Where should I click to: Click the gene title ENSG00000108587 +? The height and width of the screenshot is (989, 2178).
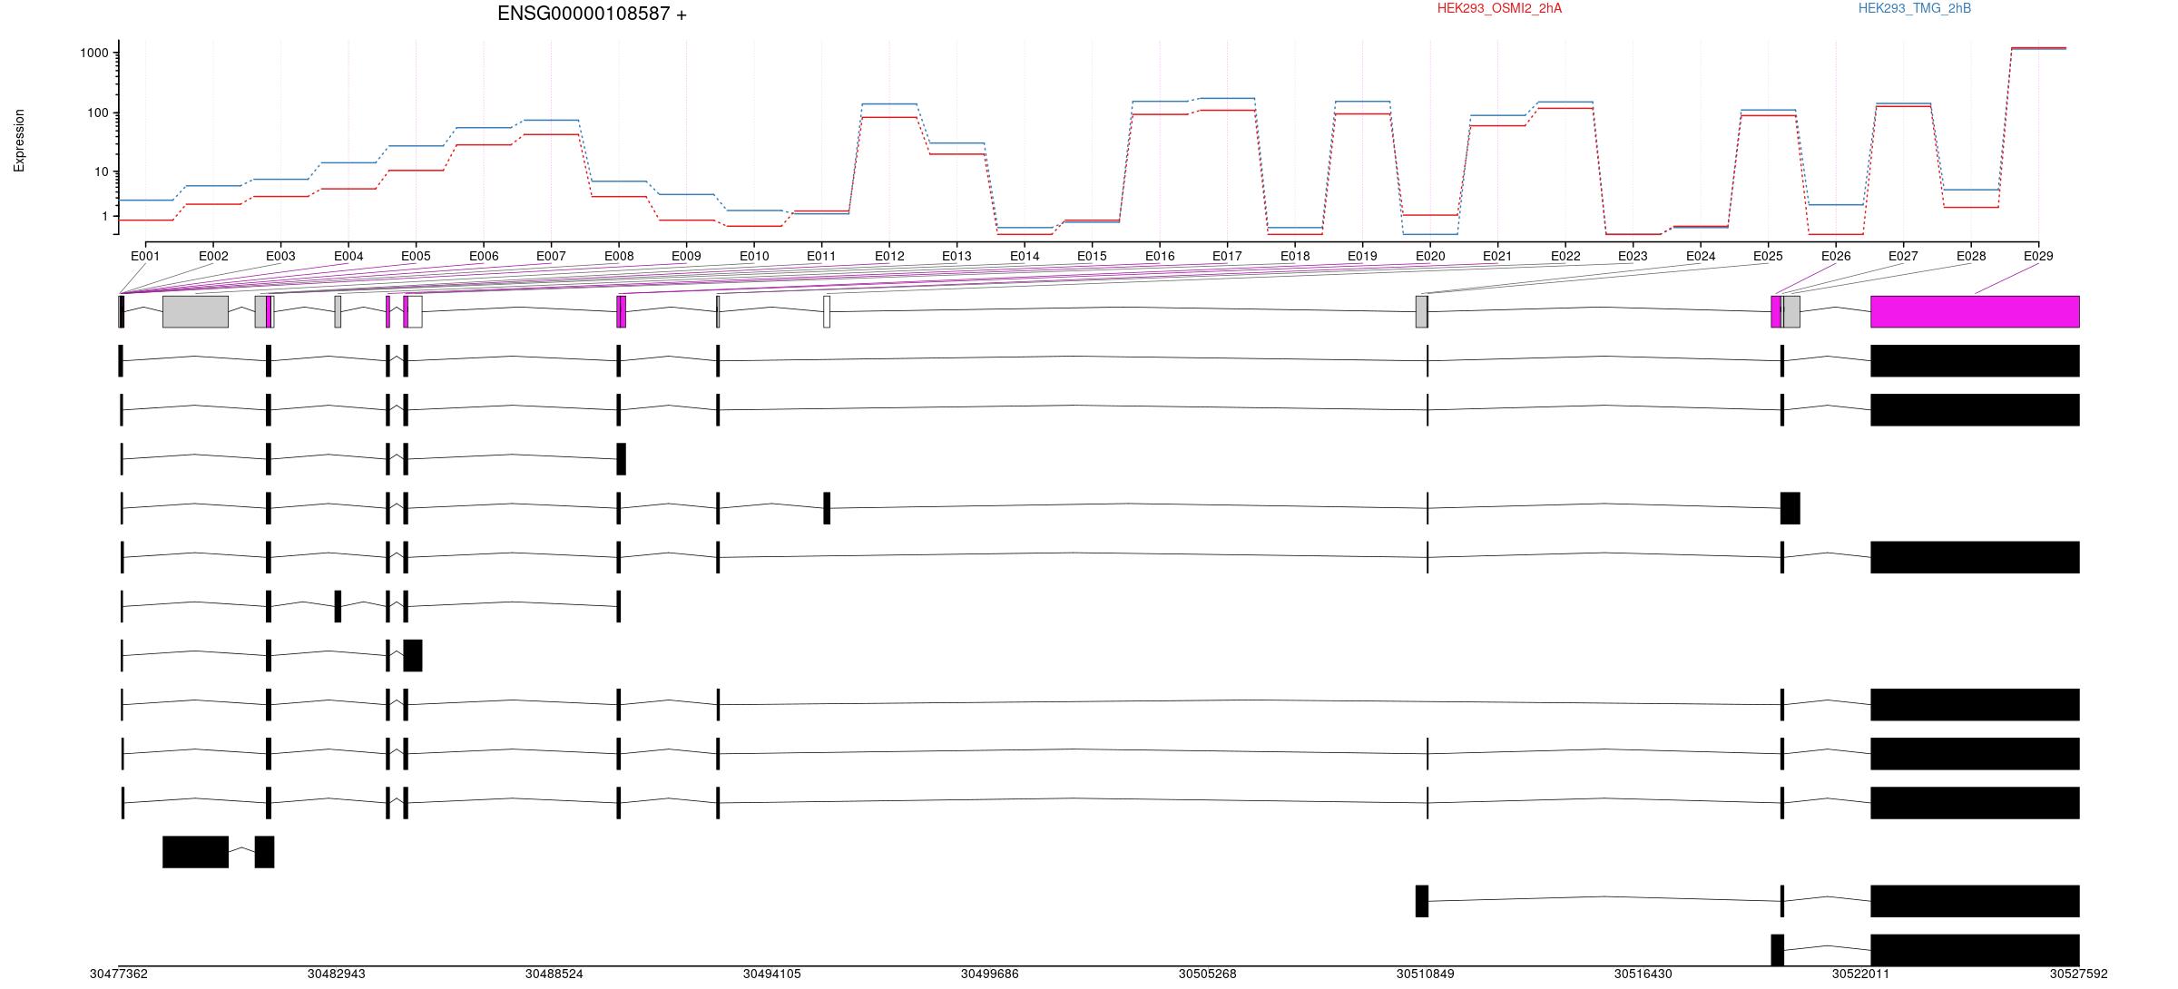point(592,14)
